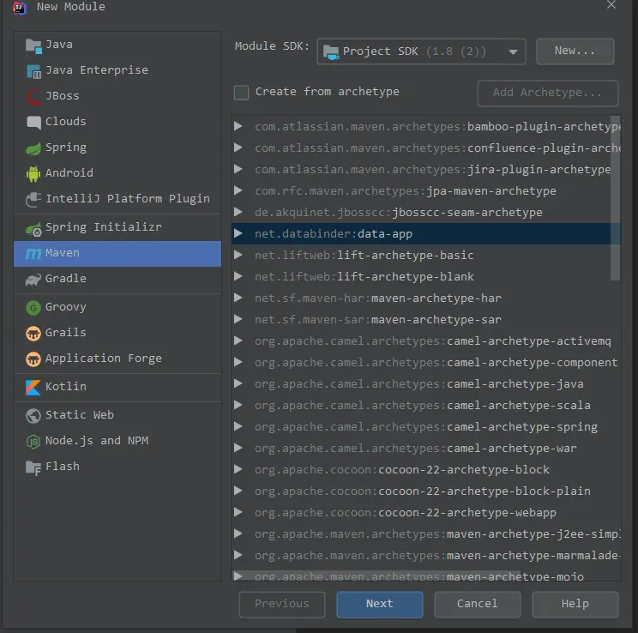
Task: Select cocoon-22-archetype-block row
Action: (x=426, y=469)
